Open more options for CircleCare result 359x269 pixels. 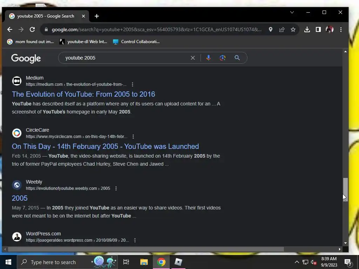133,137
